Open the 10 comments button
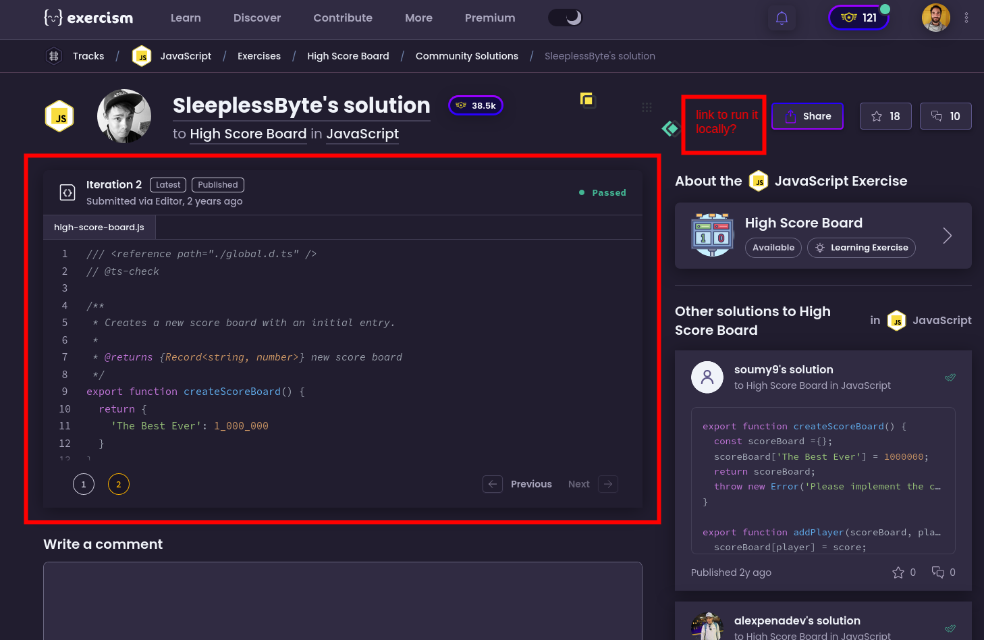This screenshot has height=640, width=984. coord(946,116)
